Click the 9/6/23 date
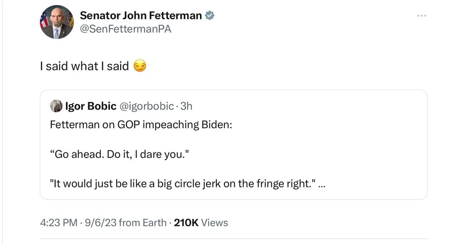This screenshot has width=465, height=244. (x=100, y=223)
